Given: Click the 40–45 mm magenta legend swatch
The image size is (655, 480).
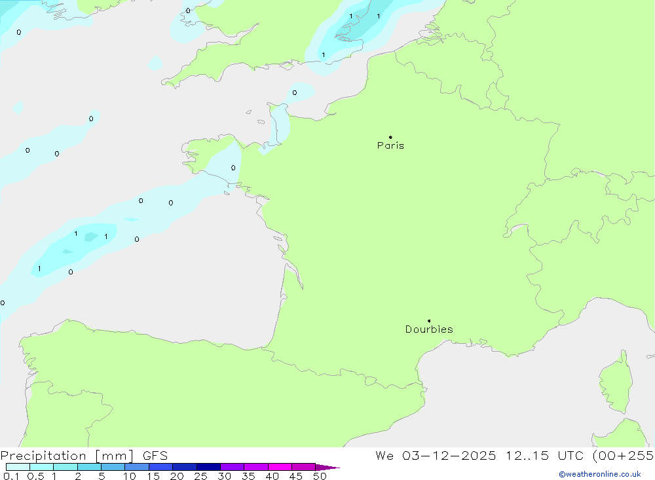Looking at the screenshot, I should click(280, 467).
